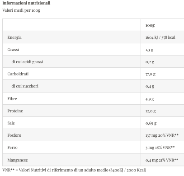
Task: Select the Proteine row label
Action: coord(15,111)
